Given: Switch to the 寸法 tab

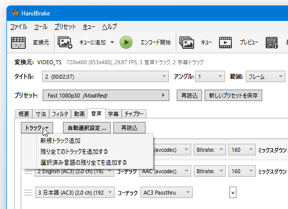Looking at the screenshot, I should pyautogui.click(x=41, y=114).
